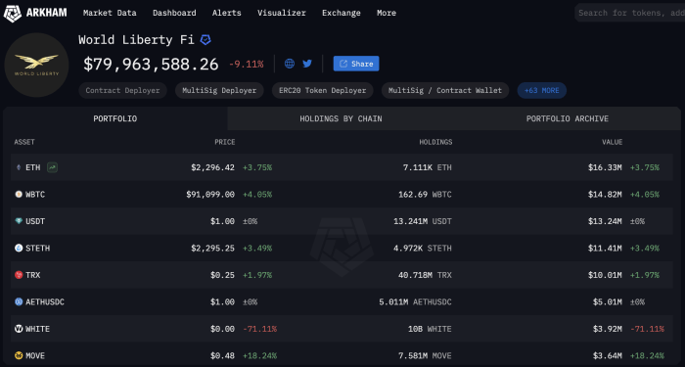
Task: Click the USDT token icon
Action: pyautogui.click(x=19, y=221)
